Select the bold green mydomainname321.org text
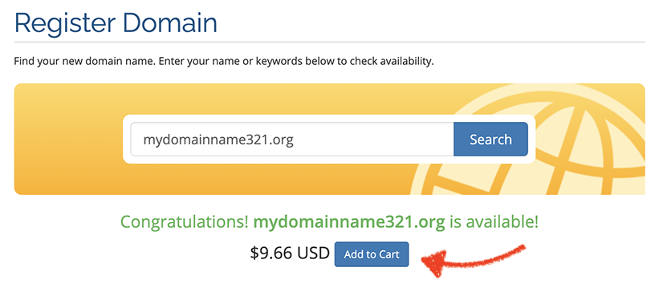Image resolution: width=663 pixels, height=296 pixels. 349,221
